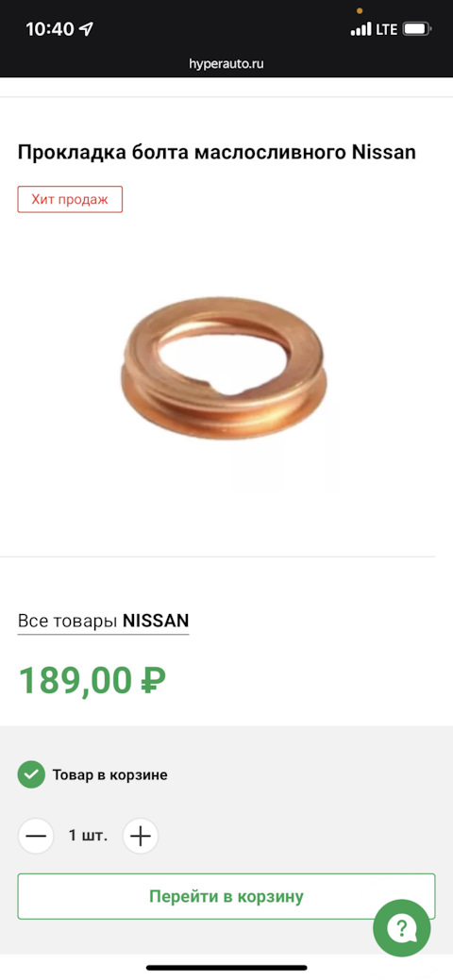453x980 pixels.
Task: Increase quantity with the plus button
Action: tap(141, 836)
